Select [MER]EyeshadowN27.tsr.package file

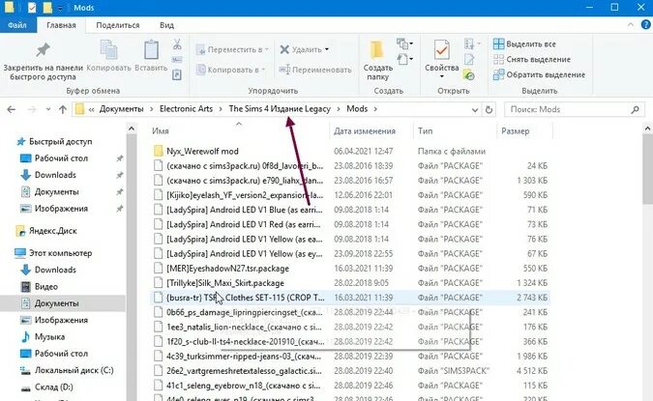point(227,269)
